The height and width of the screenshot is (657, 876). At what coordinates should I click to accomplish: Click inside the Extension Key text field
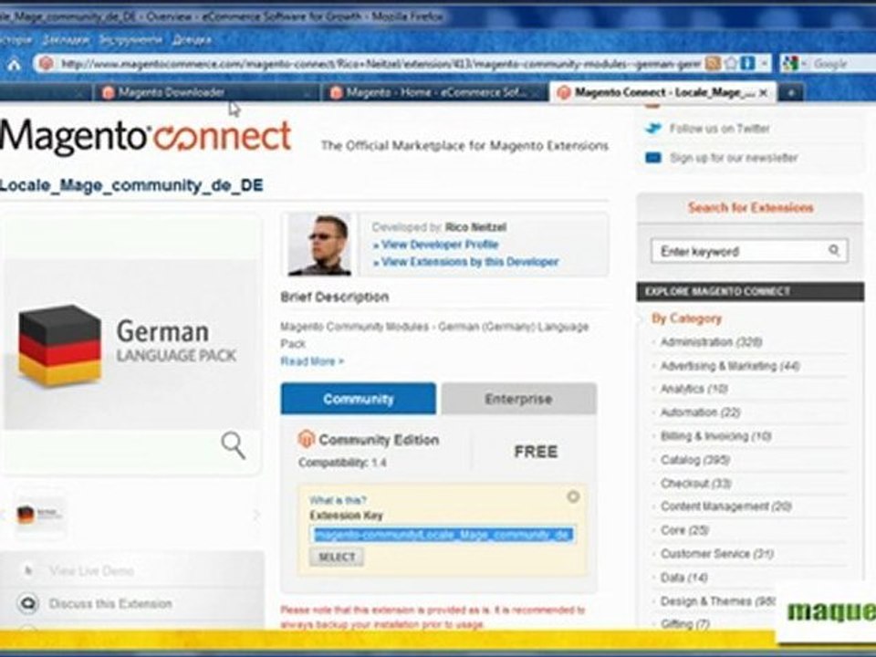tap(442, 535)
